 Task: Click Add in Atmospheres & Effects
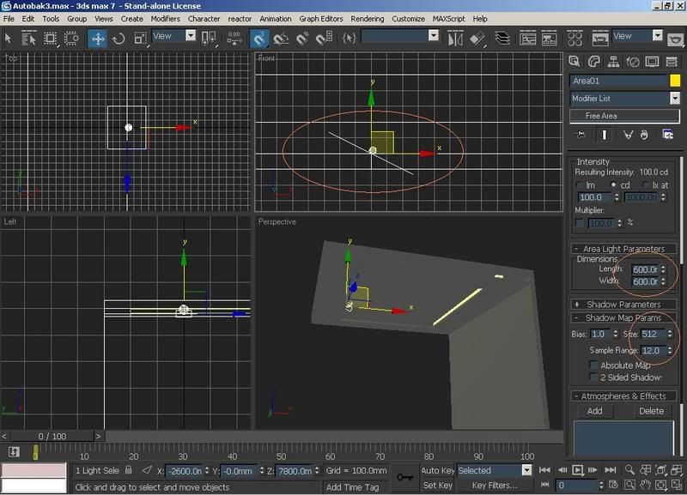(x=594, y=411)
